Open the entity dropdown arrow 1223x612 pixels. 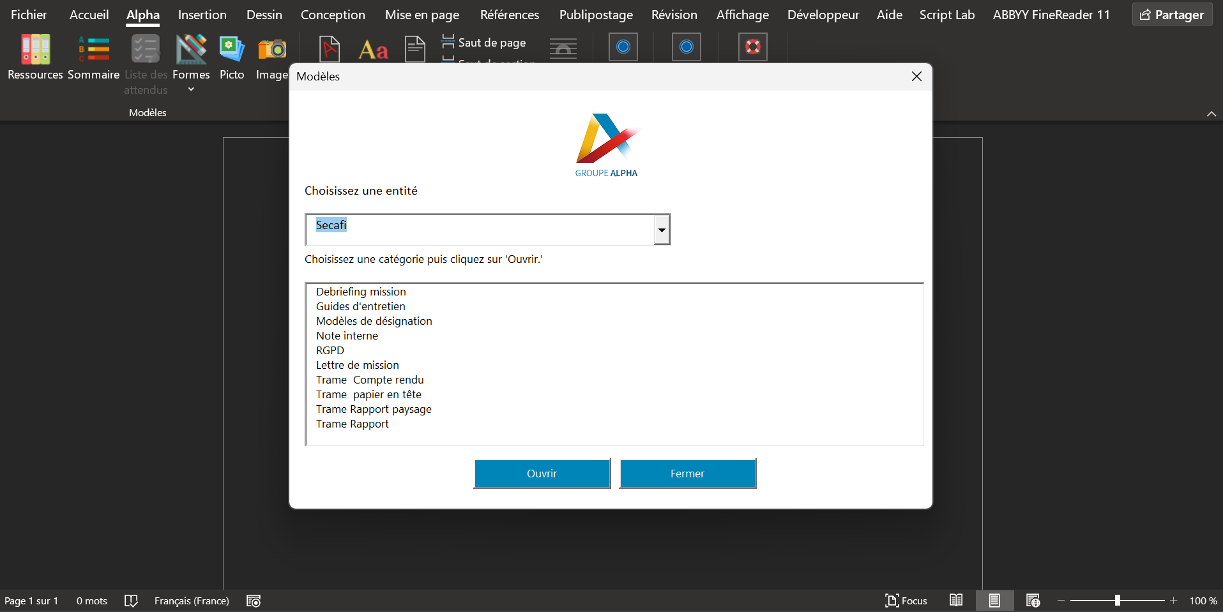coord(662,230)
